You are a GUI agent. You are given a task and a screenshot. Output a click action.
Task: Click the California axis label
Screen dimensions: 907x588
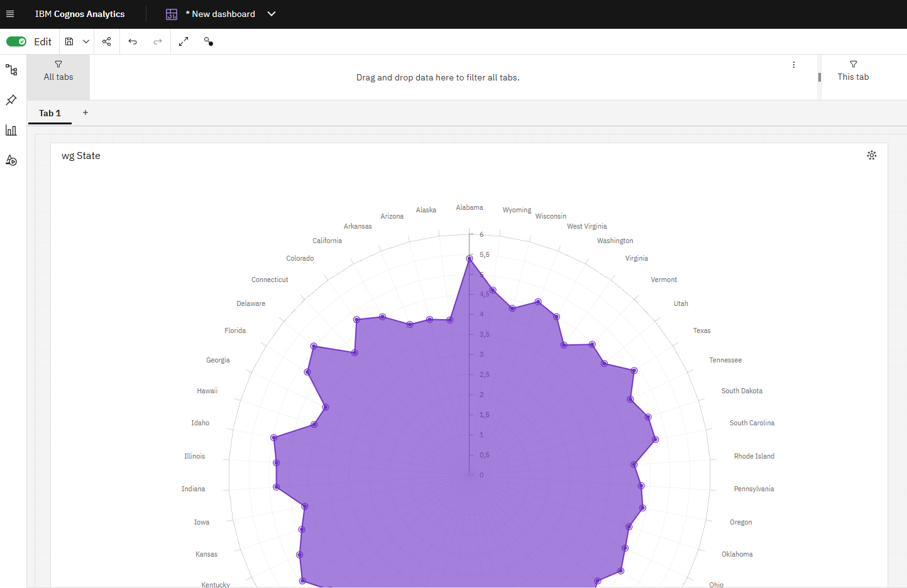click(x=327, y=241)
